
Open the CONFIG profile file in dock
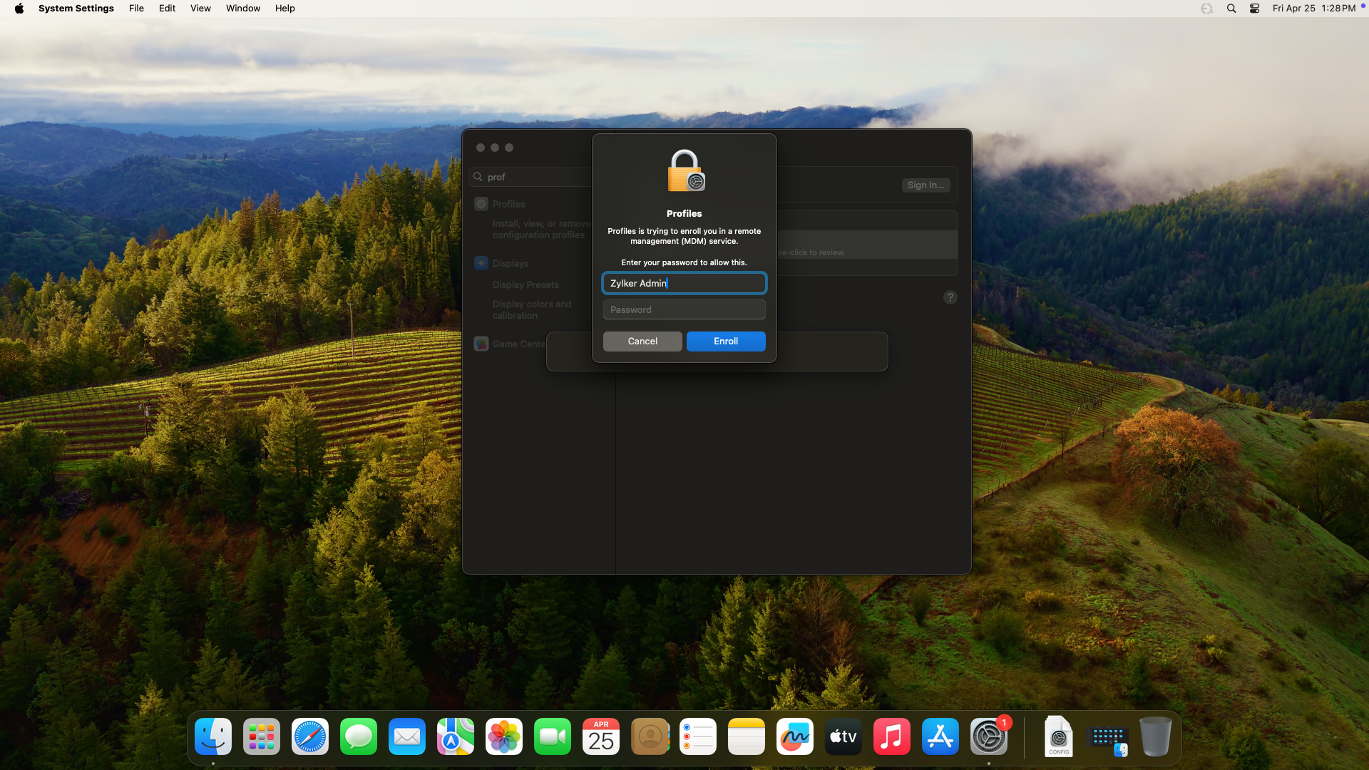pyautogui.click(x=1058, y=736)
